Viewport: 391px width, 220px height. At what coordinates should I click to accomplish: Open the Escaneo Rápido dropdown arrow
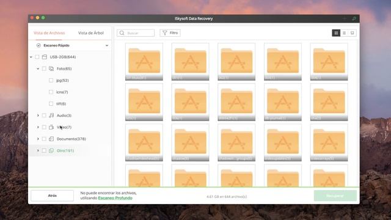coord(107,45)
